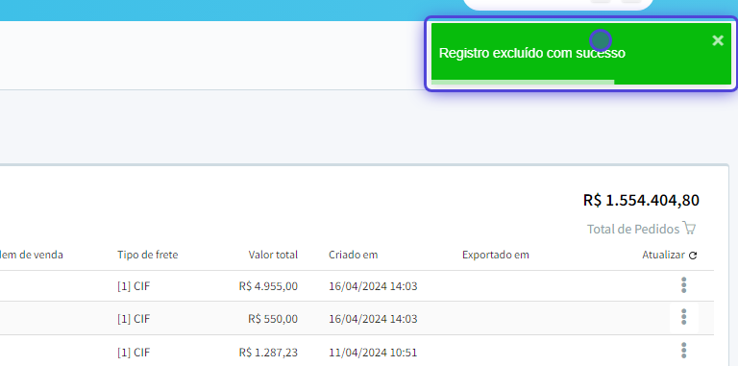Click Total de Pedidos label
Screen dimensions: 738x366
coord(633,229)
